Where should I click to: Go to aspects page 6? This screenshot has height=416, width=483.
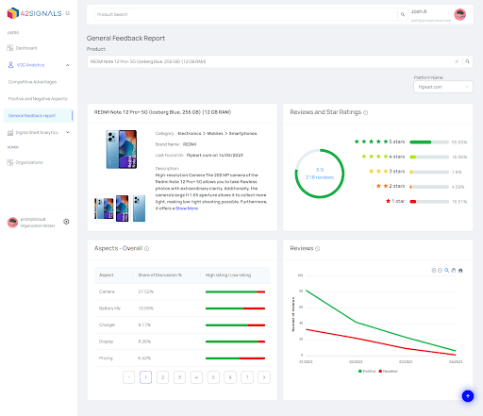pyautogui.click(x=230, y=377)
